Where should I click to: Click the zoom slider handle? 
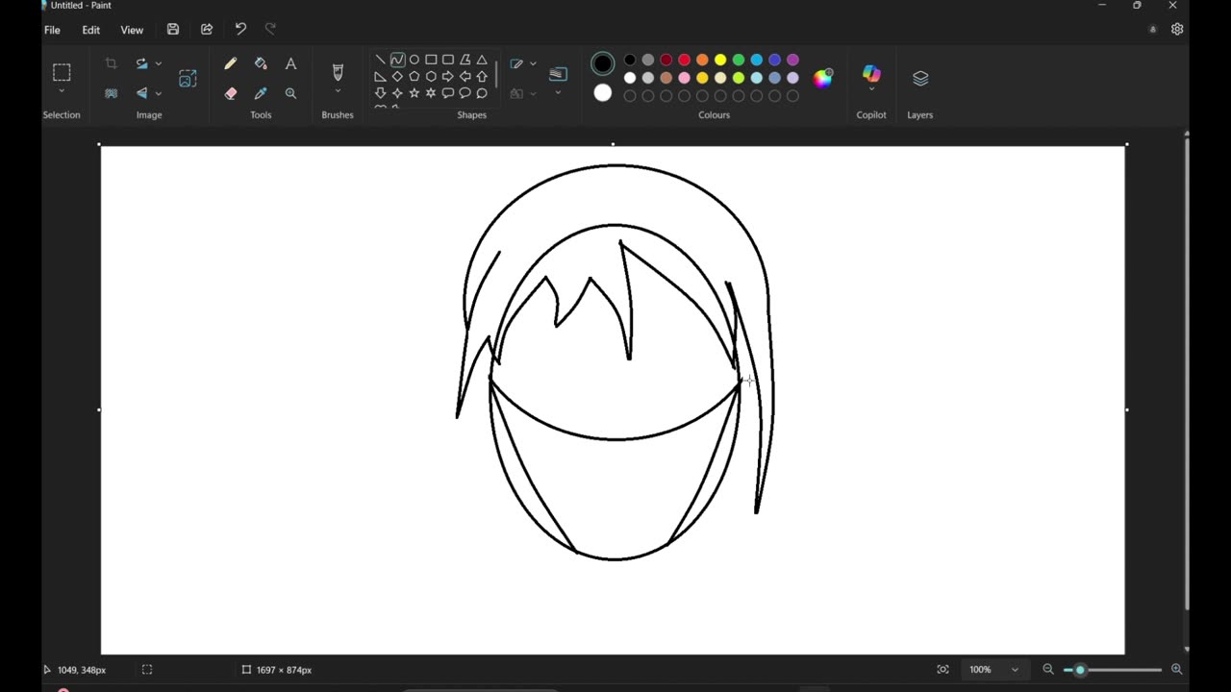coord(1080,670)
